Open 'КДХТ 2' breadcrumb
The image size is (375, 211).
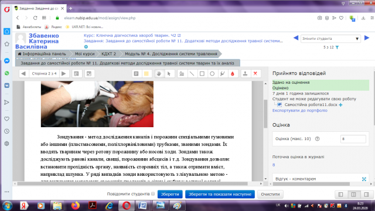point(108,54)
